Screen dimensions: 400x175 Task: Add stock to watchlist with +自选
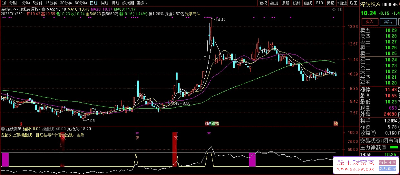[x=342, y=3]
